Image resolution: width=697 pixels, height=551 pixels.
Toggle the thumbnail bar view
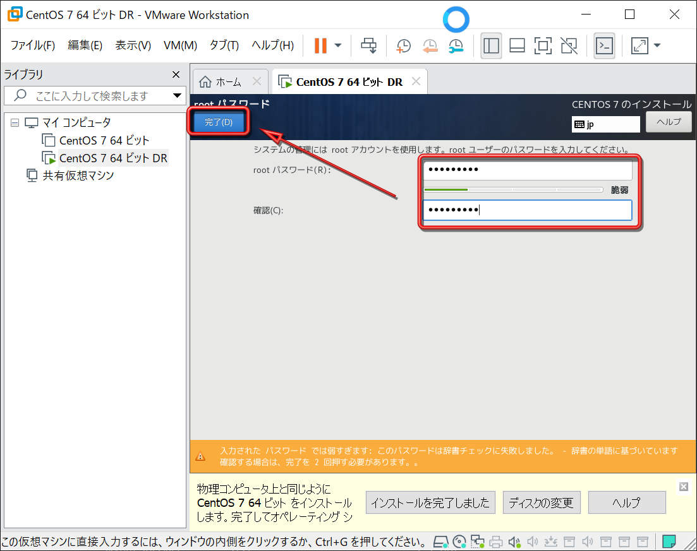(x=517, y=45)
